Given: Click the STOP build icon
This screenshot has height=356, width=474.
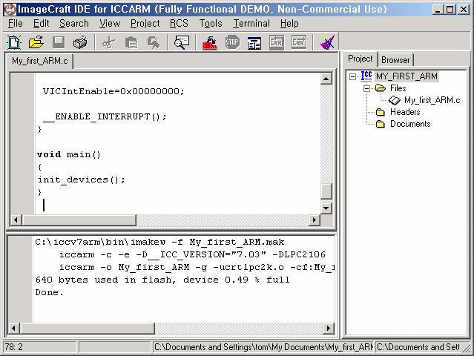Looking at the screenshot, I should [x=232, y=42].
